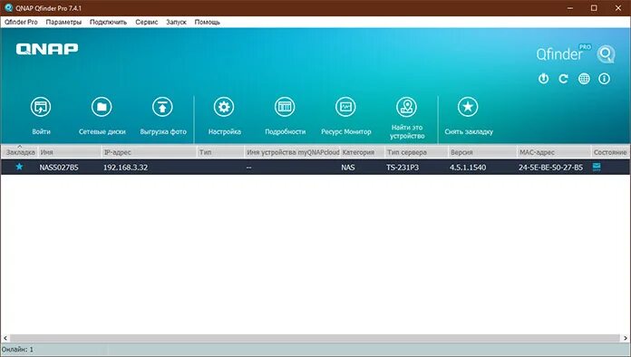Sort by Тип сервера column header
The image size is (631, 357).
click(x=416, y=152)
